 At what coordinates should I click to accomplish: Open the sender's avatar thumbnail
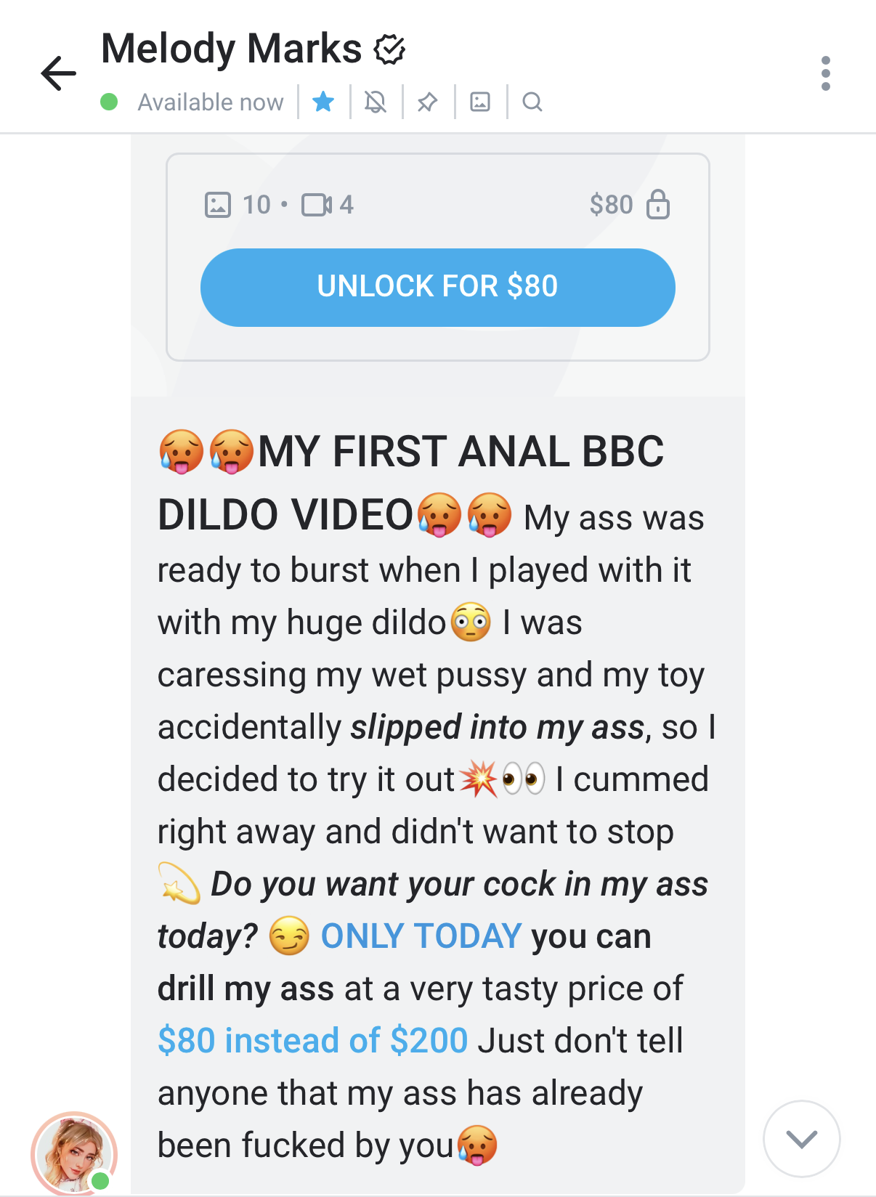(73, 1153)
